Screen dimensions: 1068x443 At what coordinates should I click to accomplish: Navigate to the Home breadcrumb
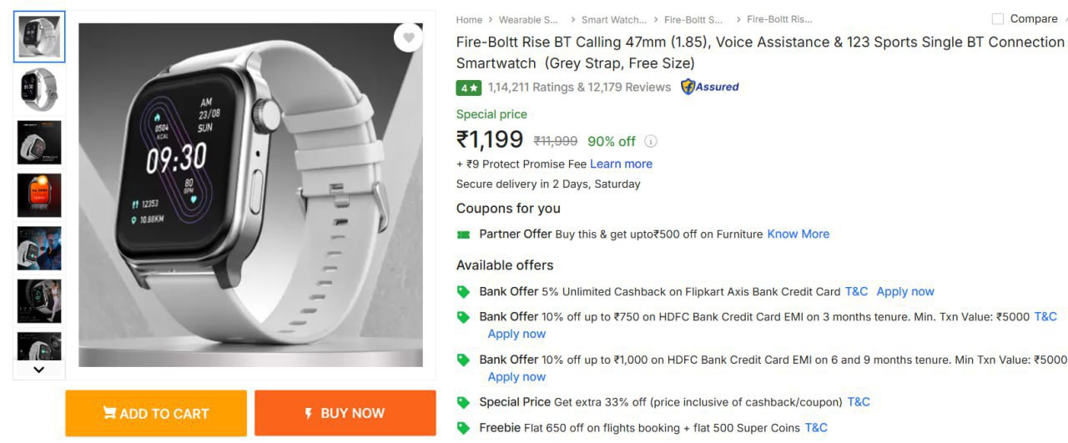(469, 19)
